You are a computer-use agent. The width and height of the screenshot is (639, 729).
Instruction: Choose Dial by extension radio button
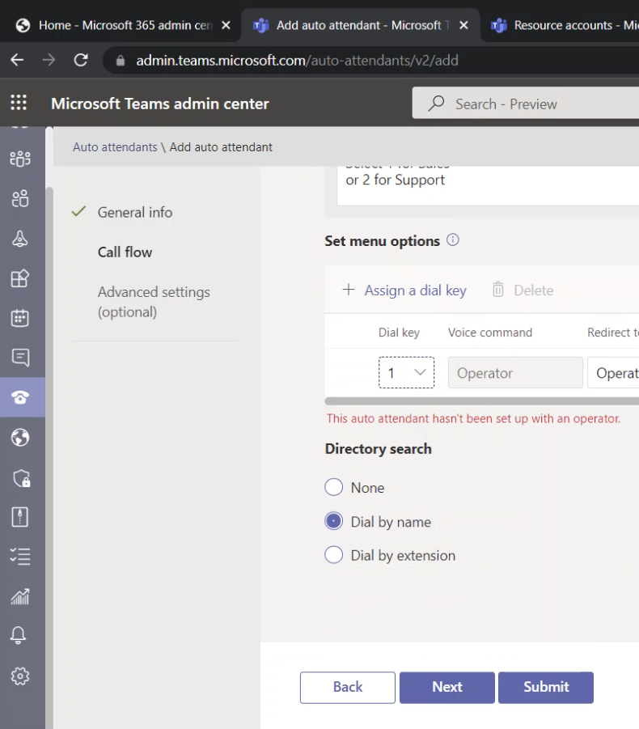pyautogui.click(x=333, y=555)
